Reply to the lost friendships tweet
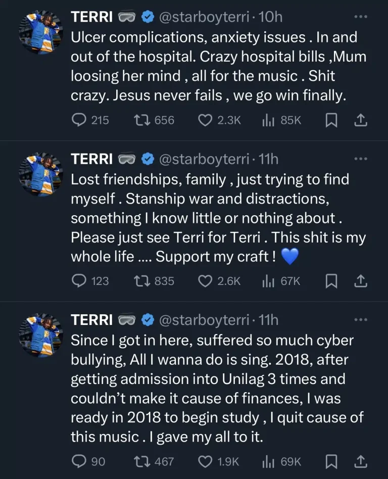Screen dimensions: 388x479 (x=80, y=281)
